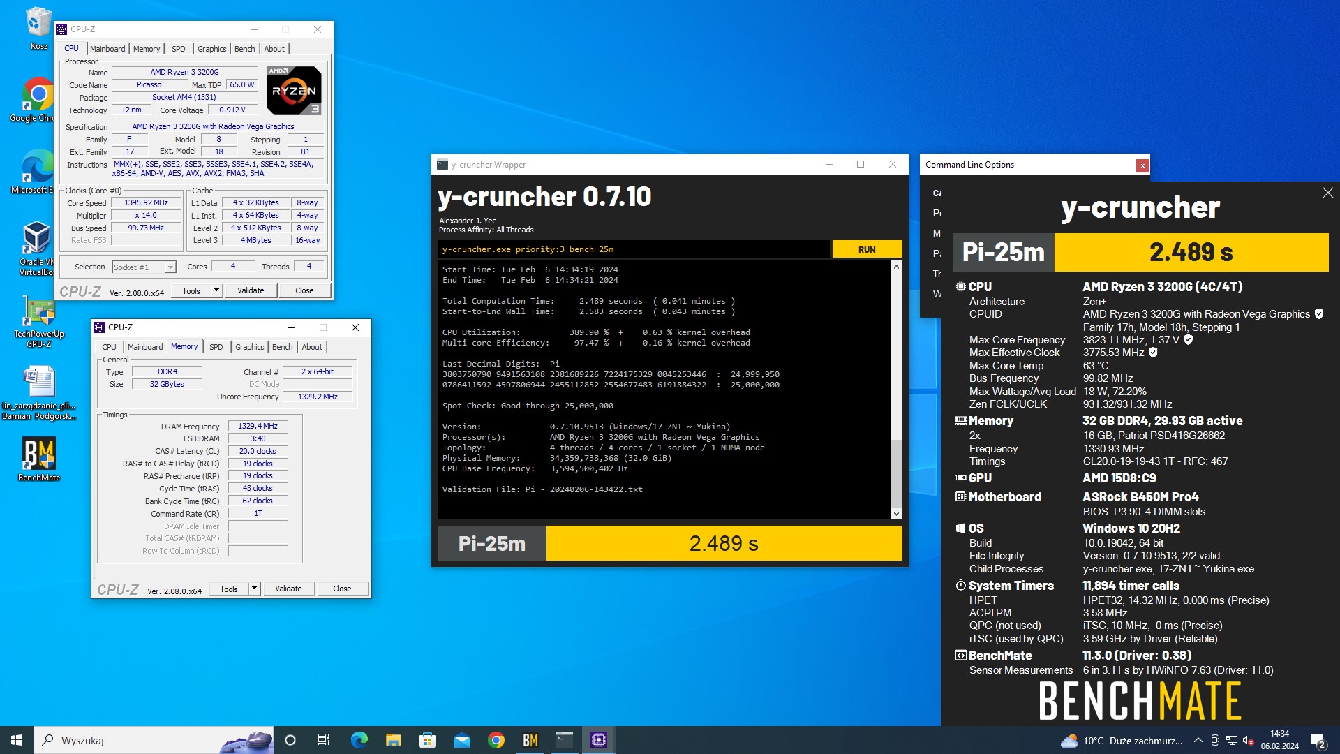Screen dimensions: 1340x754
Task: Click Tools button in top CPU-Z window
Action: [x=191, y=290]
